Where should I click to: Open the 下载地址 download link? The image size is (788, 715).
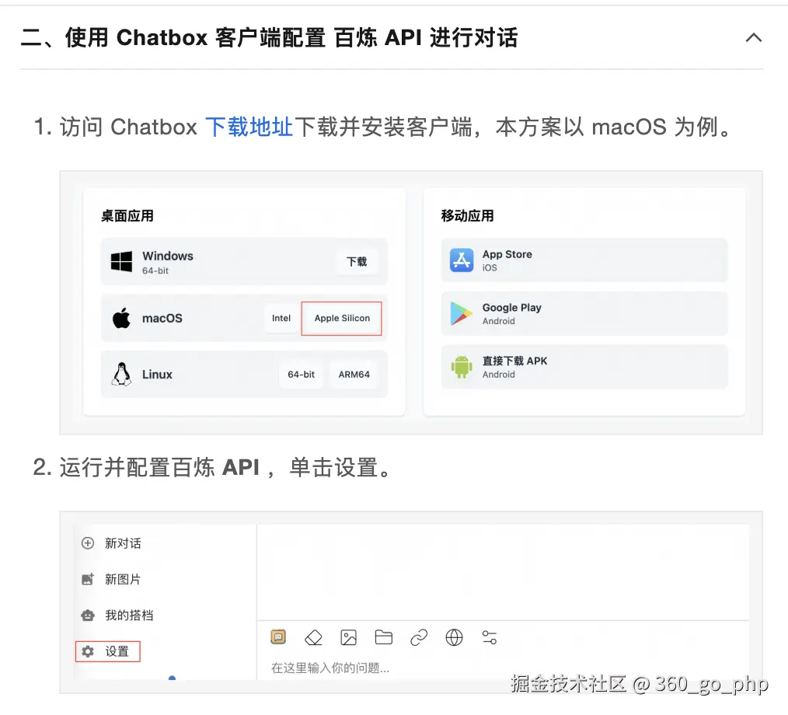coord(249,127)
